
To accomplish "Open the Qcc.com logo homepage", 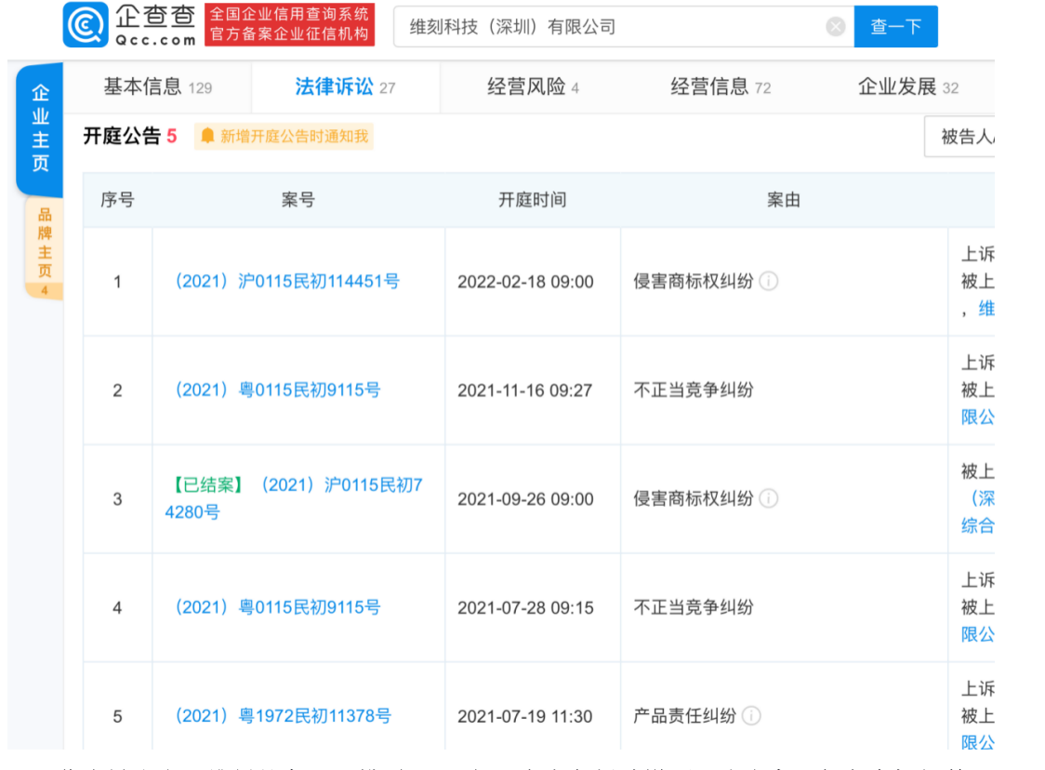I will coord(130,25).
